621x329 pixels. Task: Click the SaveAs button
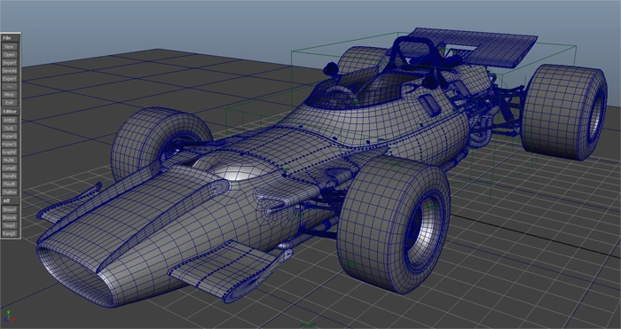click(x=10, y=70)
